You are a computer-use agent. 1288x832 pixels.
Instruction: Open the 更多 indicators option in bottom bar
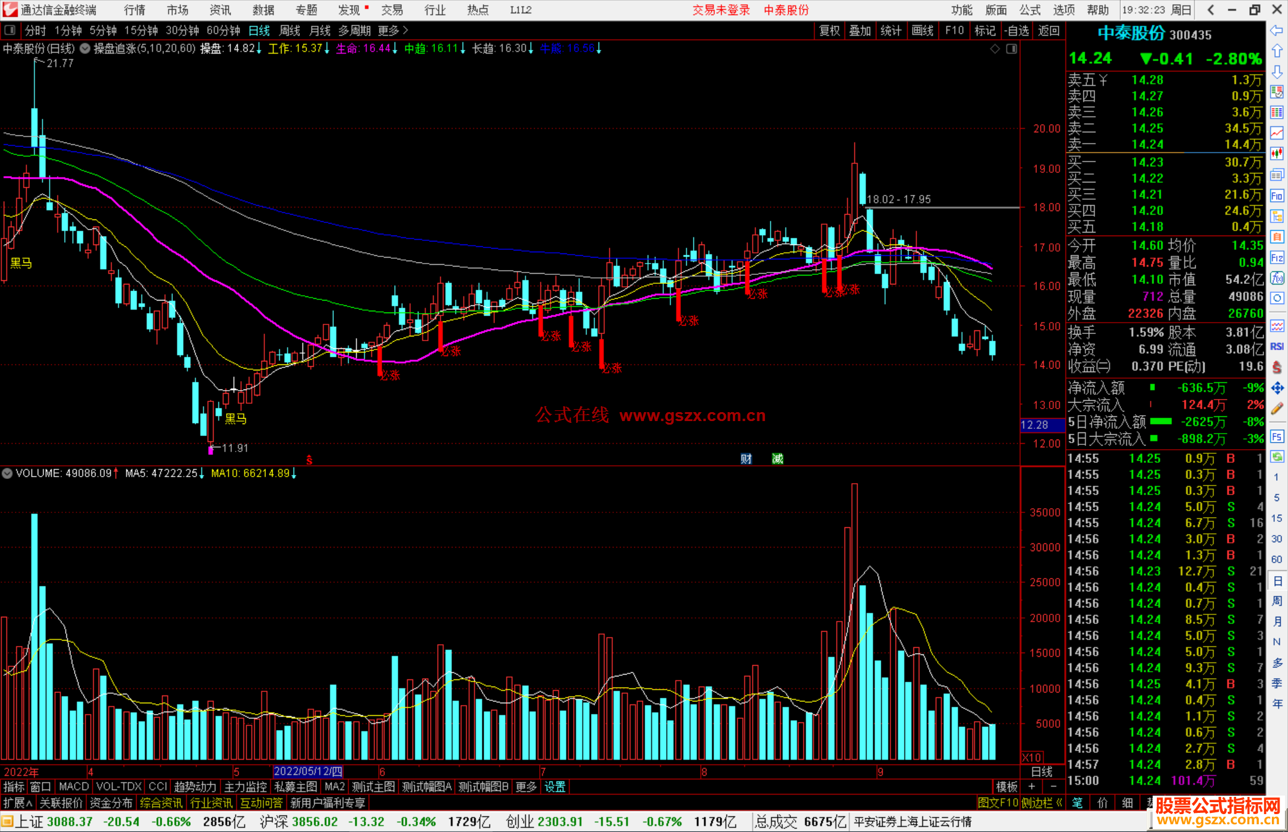click(526, 787)
